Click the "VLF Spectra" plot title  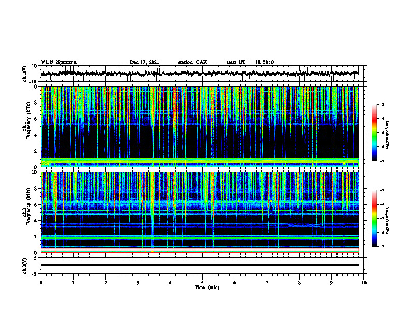coord(58,62)
